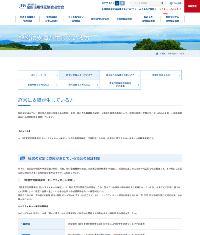Click 文字サイズ label text

coord(108,3)
